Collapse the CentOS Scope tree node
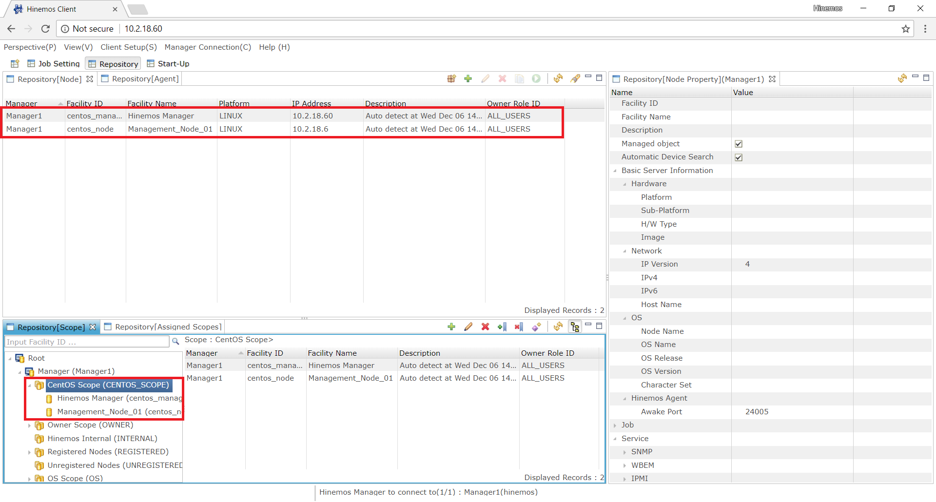The width and height of the screenshot is (936, 502). pos(29,385)
